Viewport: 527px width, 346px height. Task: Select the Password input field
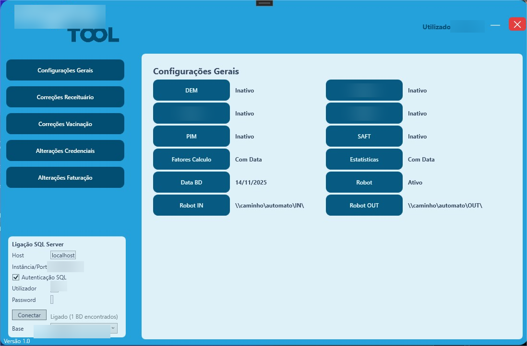click(52, 300)
